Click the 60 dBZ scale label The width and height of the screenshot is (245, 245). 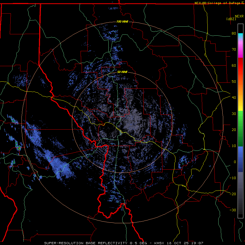pos(234,65)
